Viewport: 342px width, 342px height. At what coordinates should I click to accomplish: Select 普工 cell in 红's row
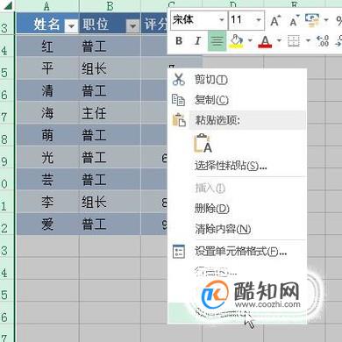click(x=110, y=46)
